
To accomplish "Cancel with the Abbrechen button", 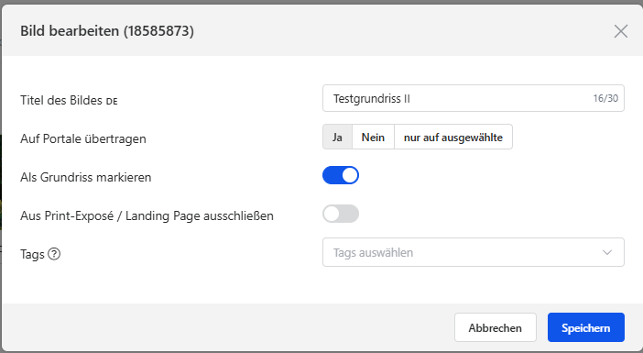I will point(495,327).
